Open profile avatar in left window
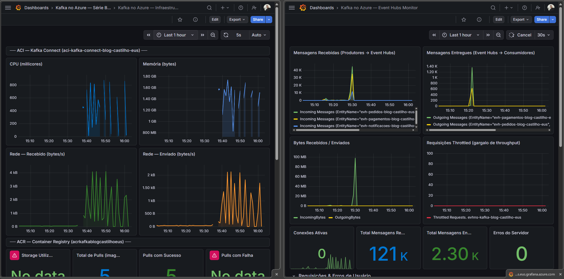 pyautogui.click(x=267, y=8)
